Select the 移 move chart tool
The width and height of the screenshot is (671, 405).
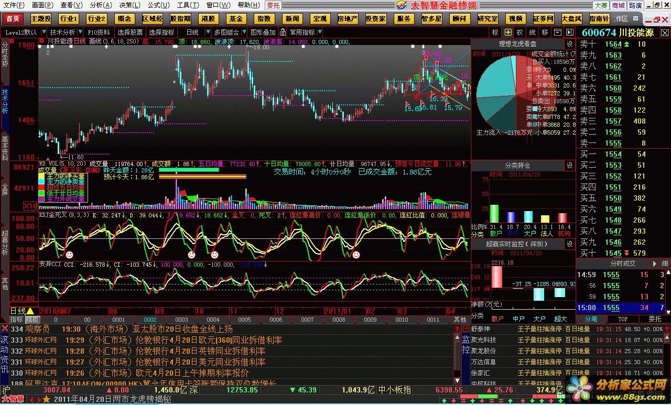546,32
